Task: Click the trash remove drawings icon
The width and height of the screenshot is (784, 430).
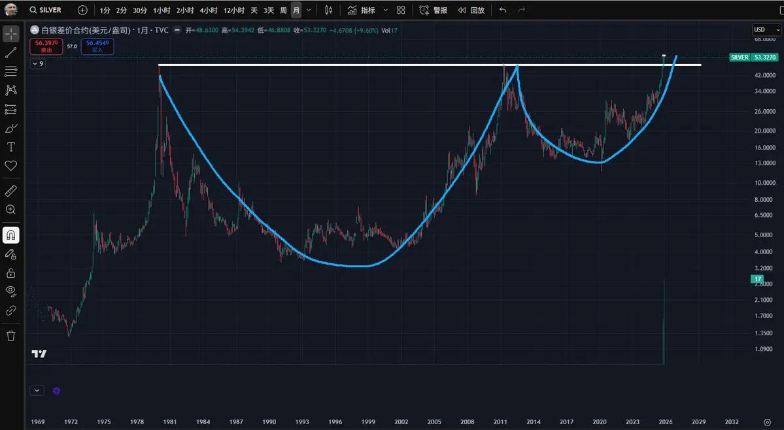Action: [x=11, y=336]
